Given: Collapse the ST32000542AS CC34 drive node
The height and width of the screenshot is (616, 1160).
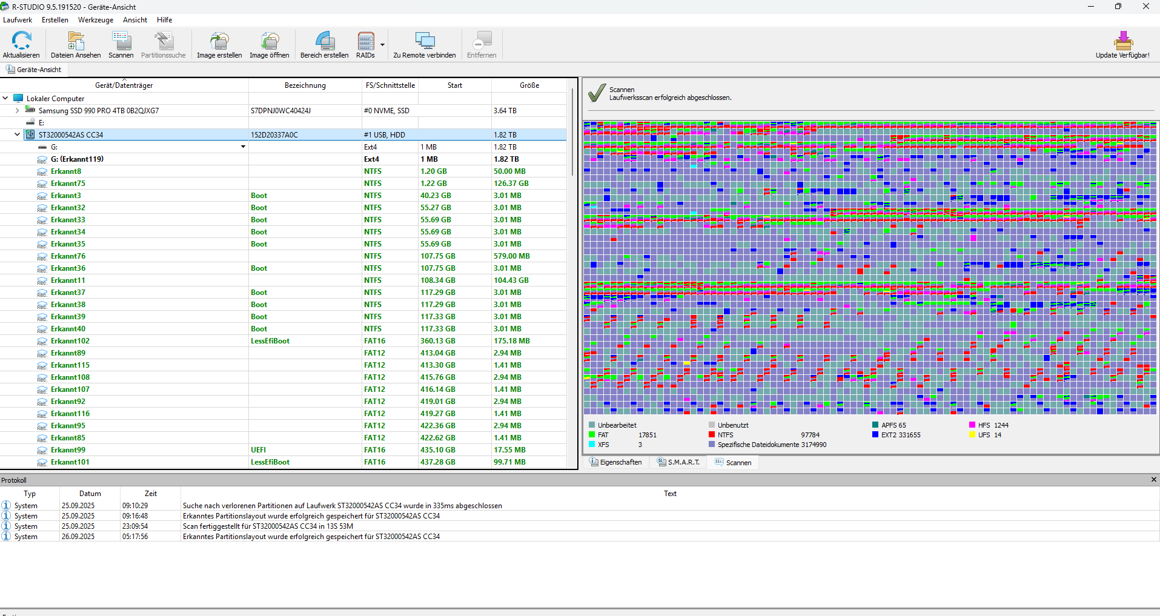Looking at the screenshot, I should point(18,134).
